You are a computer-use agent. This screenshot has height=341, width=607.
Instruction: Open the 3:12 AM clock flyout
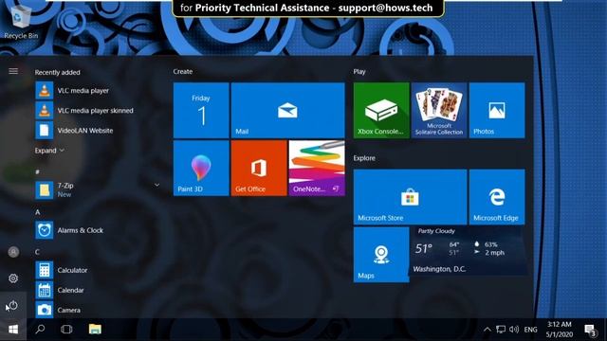(x=559, y=330)
